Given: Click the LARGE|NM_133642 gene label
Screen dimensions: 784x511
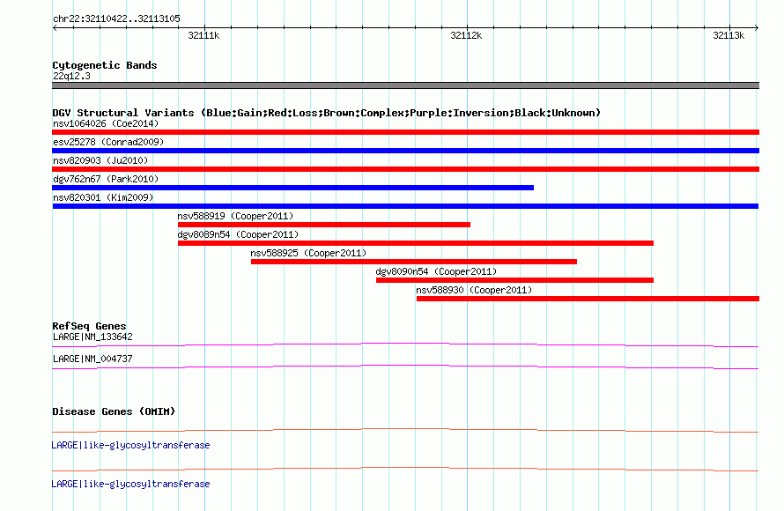Looking at the screenshot, I should (x=92, y=337).
